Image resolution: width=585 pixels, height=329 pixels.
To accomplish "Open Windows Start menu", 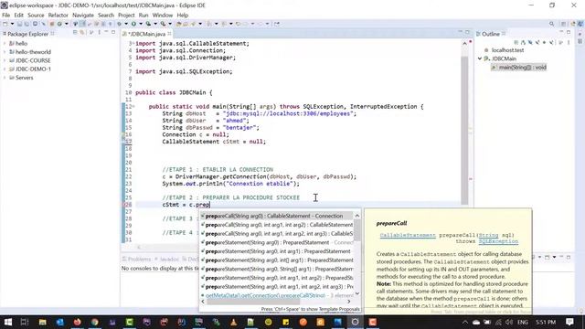I will pos(7,322).
